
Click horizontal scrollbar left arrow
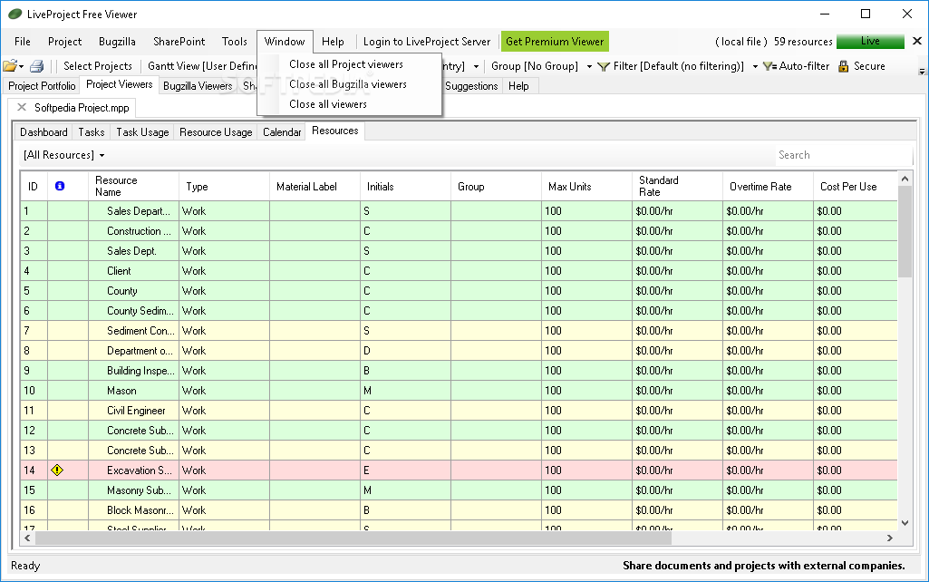(x=27, y=538)
